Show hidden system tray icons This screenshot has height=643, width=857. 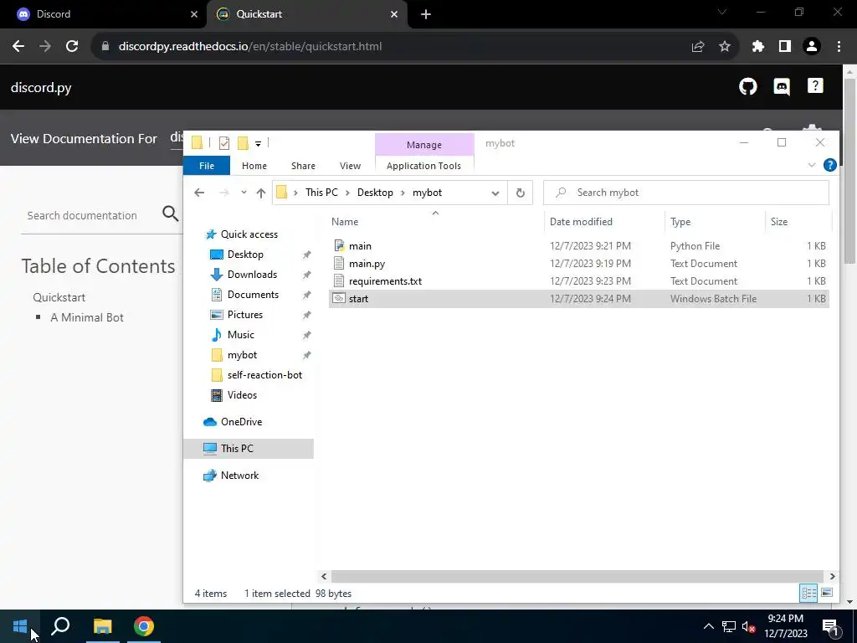(708, 626)
